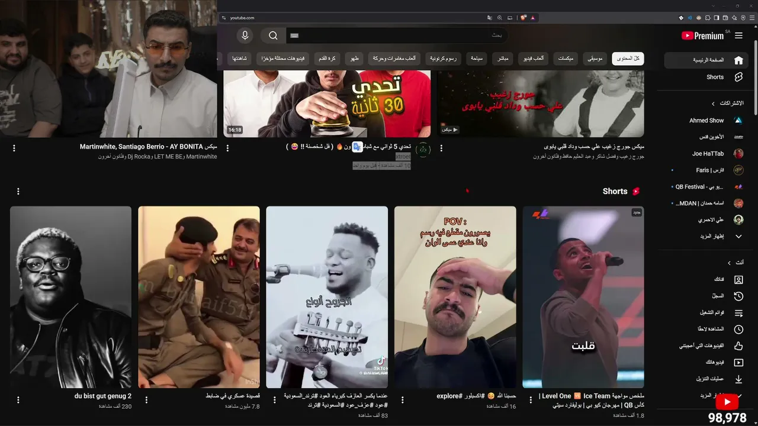Open options for قصيدة عسكري في ضابط short
The image size is (758, 426).
coord(146,400)
